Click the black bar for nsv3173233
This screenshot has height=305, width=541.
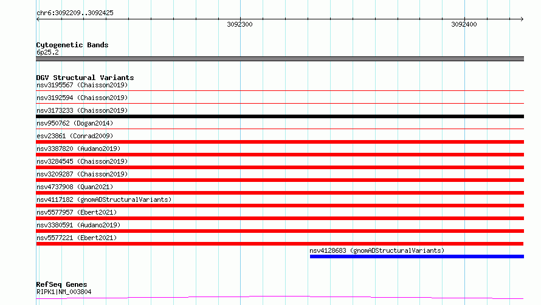point(280,116)
